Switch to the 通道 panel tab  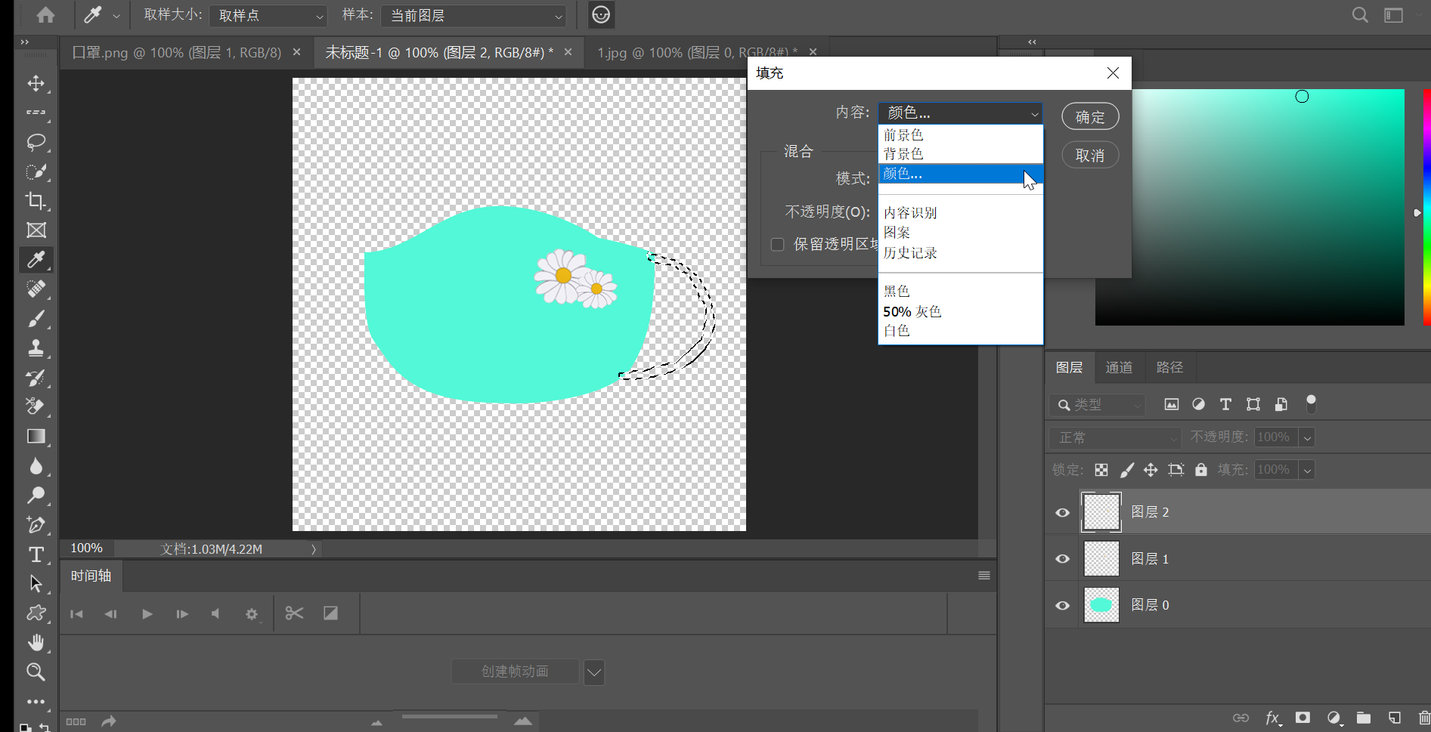tap(1119, 367)
